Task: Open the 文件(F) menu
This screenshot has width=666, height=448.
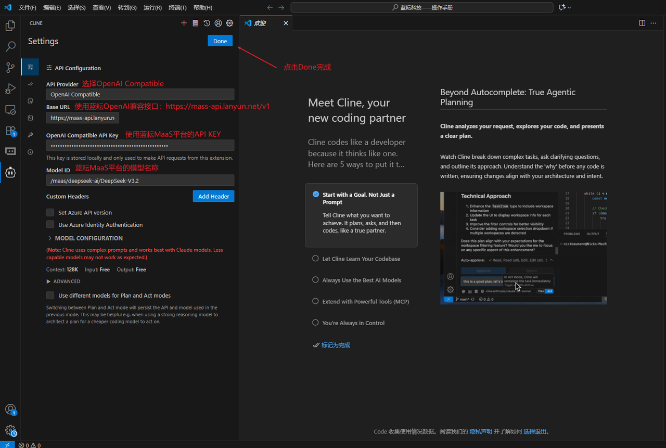Action: coord(28,7)
